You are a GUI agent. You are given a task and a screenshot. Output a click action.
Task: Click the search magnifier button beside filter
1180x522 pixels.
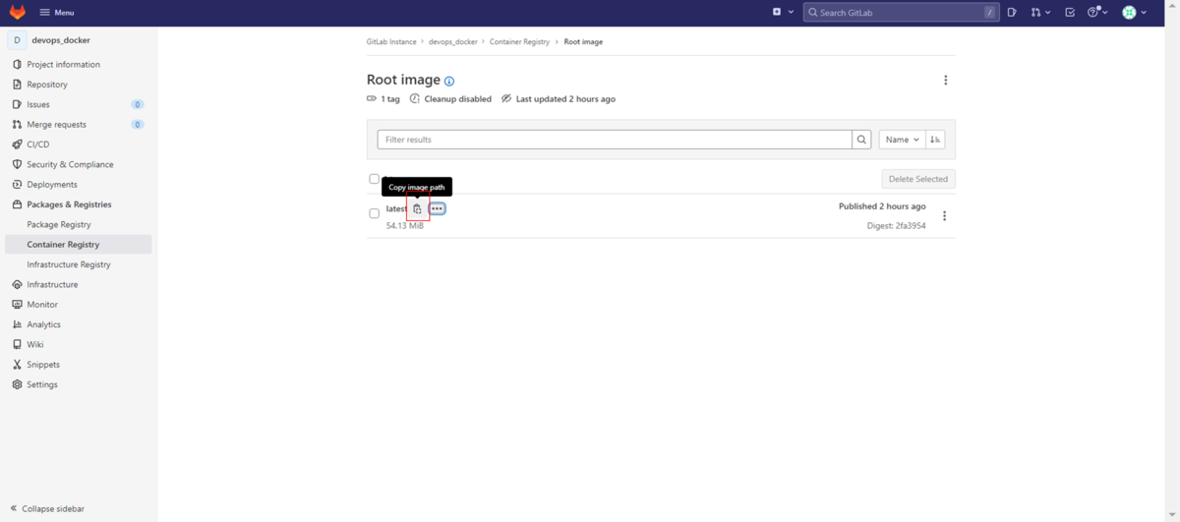pyautogui.click(x=861, y=140)
